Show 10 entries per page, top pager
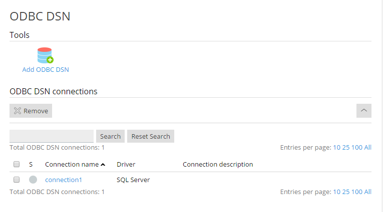This screenshot has height=212, width=383. (336, 148)
